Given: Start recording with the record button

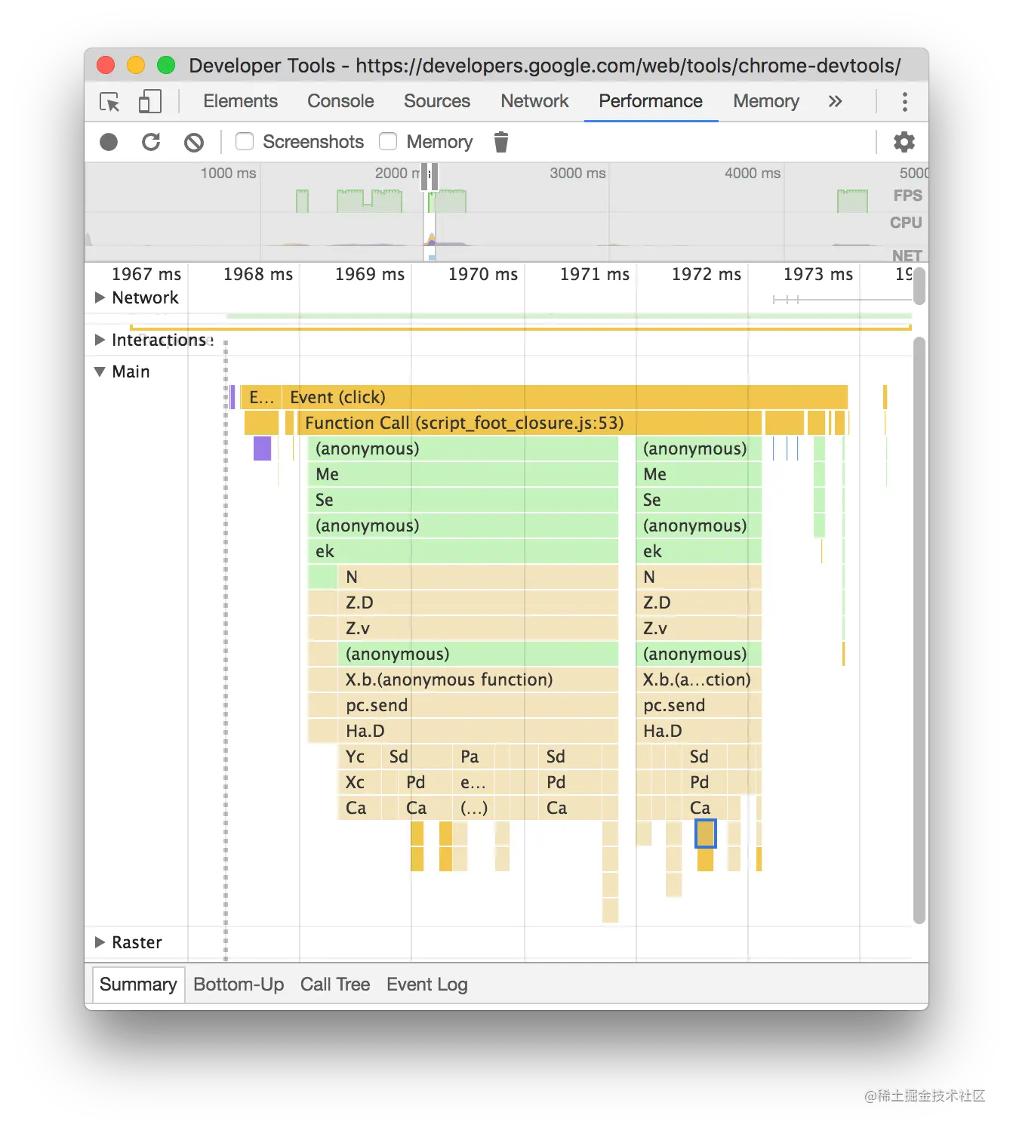Looking at the screenshot, I should pyautogui.click(x=109, y=142).
